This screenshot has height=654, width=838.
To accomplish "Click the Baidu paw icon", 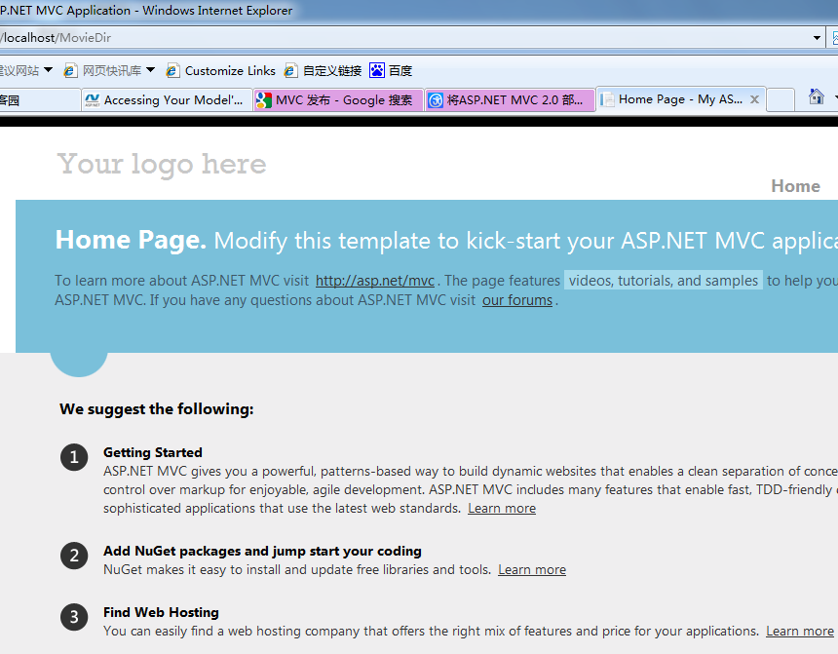I will [377, 70].
